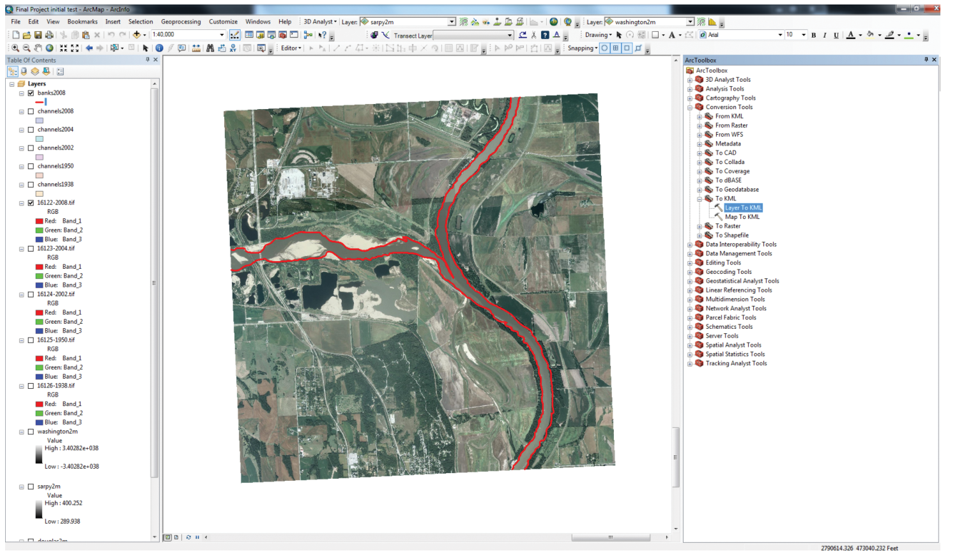Click the red banks2008 line symbol

tap(40, 102)
